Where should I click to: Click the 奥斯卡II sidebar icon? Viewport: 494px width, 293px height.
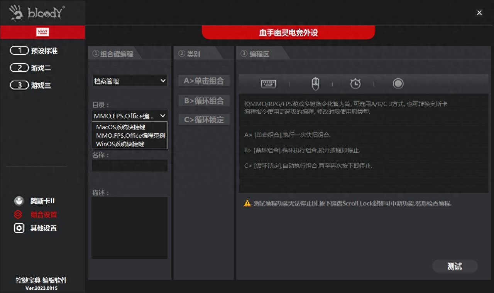[19, 201]
